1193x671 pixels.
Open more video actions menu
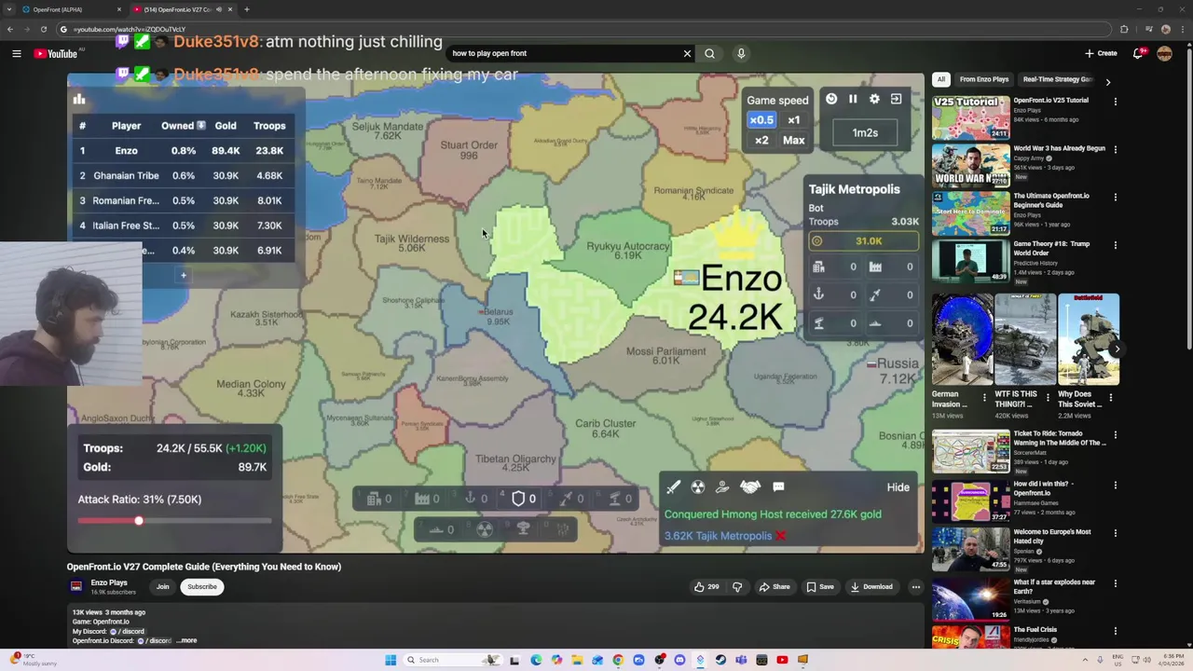point(915,587)
